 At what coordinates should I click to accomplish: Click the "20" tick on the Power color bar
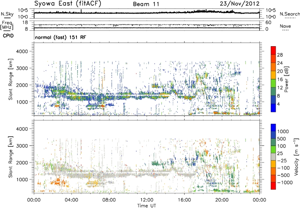coord(280,71)
